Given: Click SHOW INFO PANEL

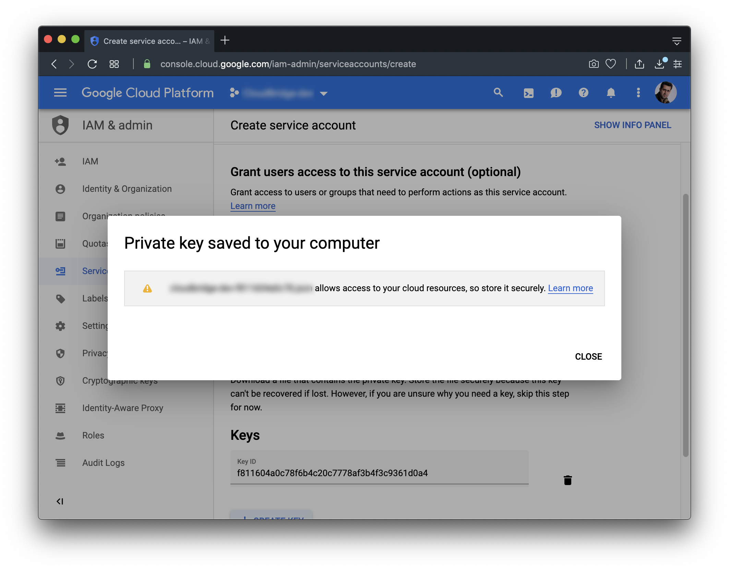Looking at the screenshot, I should click(632, 125).
